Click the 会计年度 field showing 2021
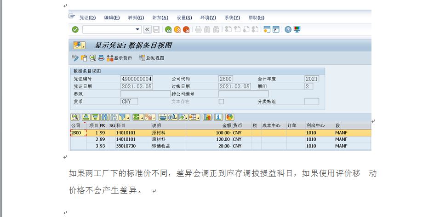This screenshot has width=434, height=217. 312,79
